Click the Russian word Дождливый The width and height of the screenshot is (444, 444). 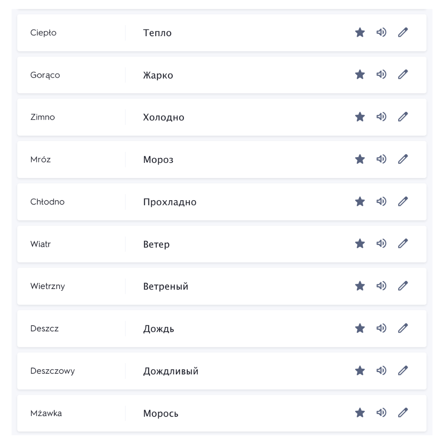pos(171,371)
